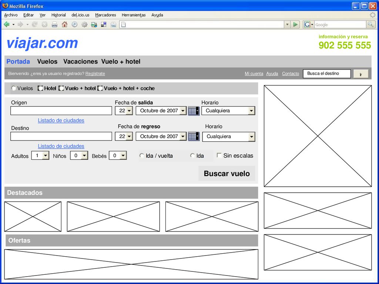Enable the Sin escalas checkbox
The height and width of the screenshot is (284, 379).
[219, 155]
